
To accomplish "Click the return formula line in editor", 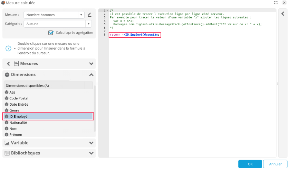I will (135, 35).
